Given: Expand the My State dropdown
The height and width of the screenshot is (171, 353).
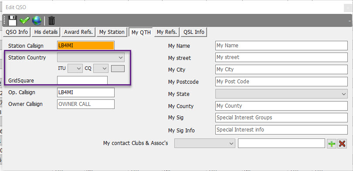Looking at the screenshot, I should (282, 94).
